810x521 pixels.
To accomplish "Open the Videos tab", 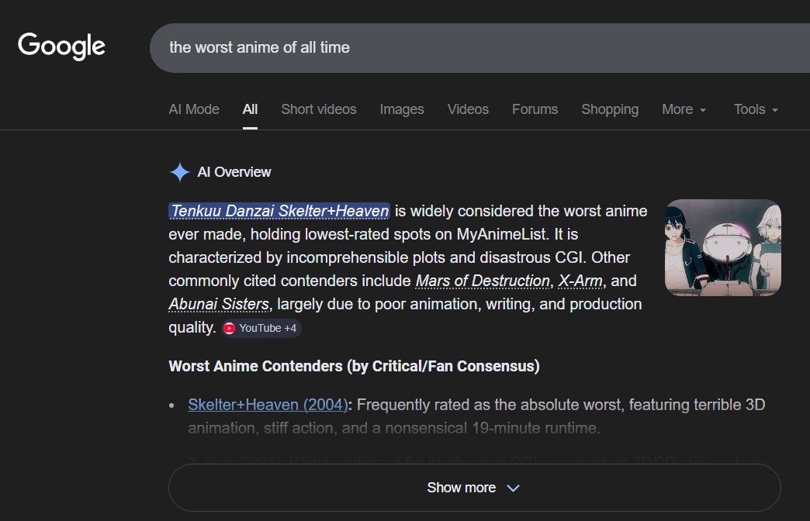I will tap(468, 109).
